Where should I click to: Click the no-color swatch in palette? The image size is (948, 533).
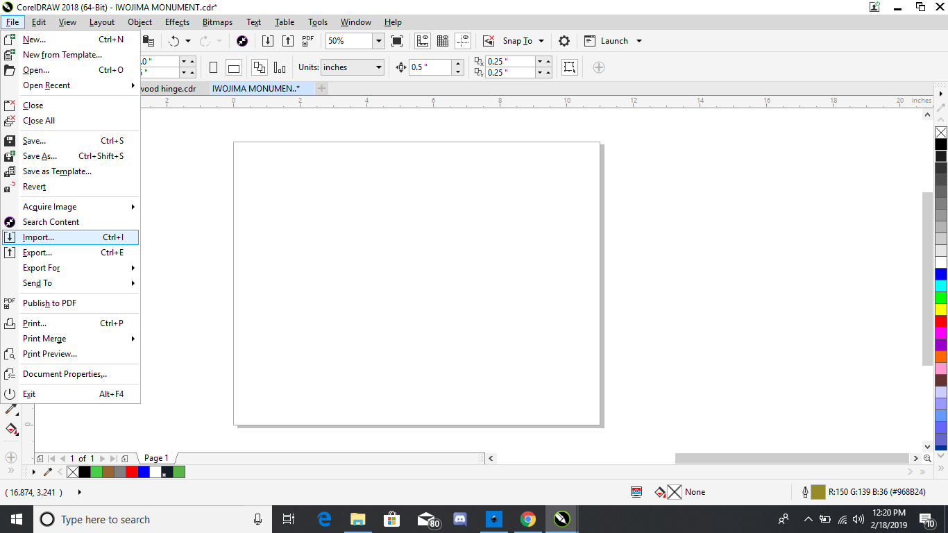pos(941,133)
